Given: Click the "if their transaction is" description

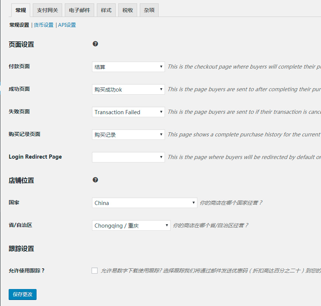Looking at the screenshot, I should click(244, 112).
